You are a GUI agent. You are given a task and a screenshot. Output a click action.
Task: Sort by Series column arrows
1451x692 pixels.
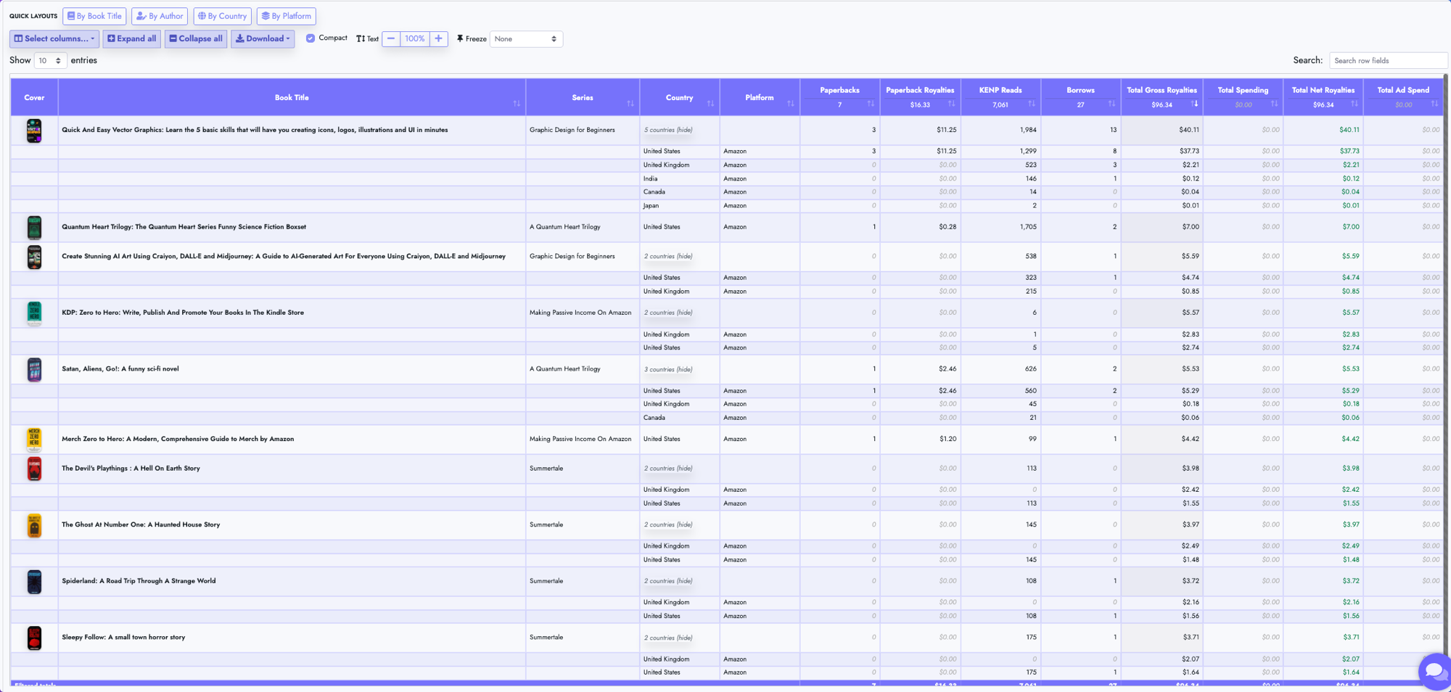coord(630,104)
